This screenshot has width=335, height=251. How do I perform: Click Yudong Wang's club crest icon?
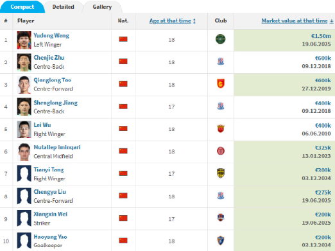220,39
